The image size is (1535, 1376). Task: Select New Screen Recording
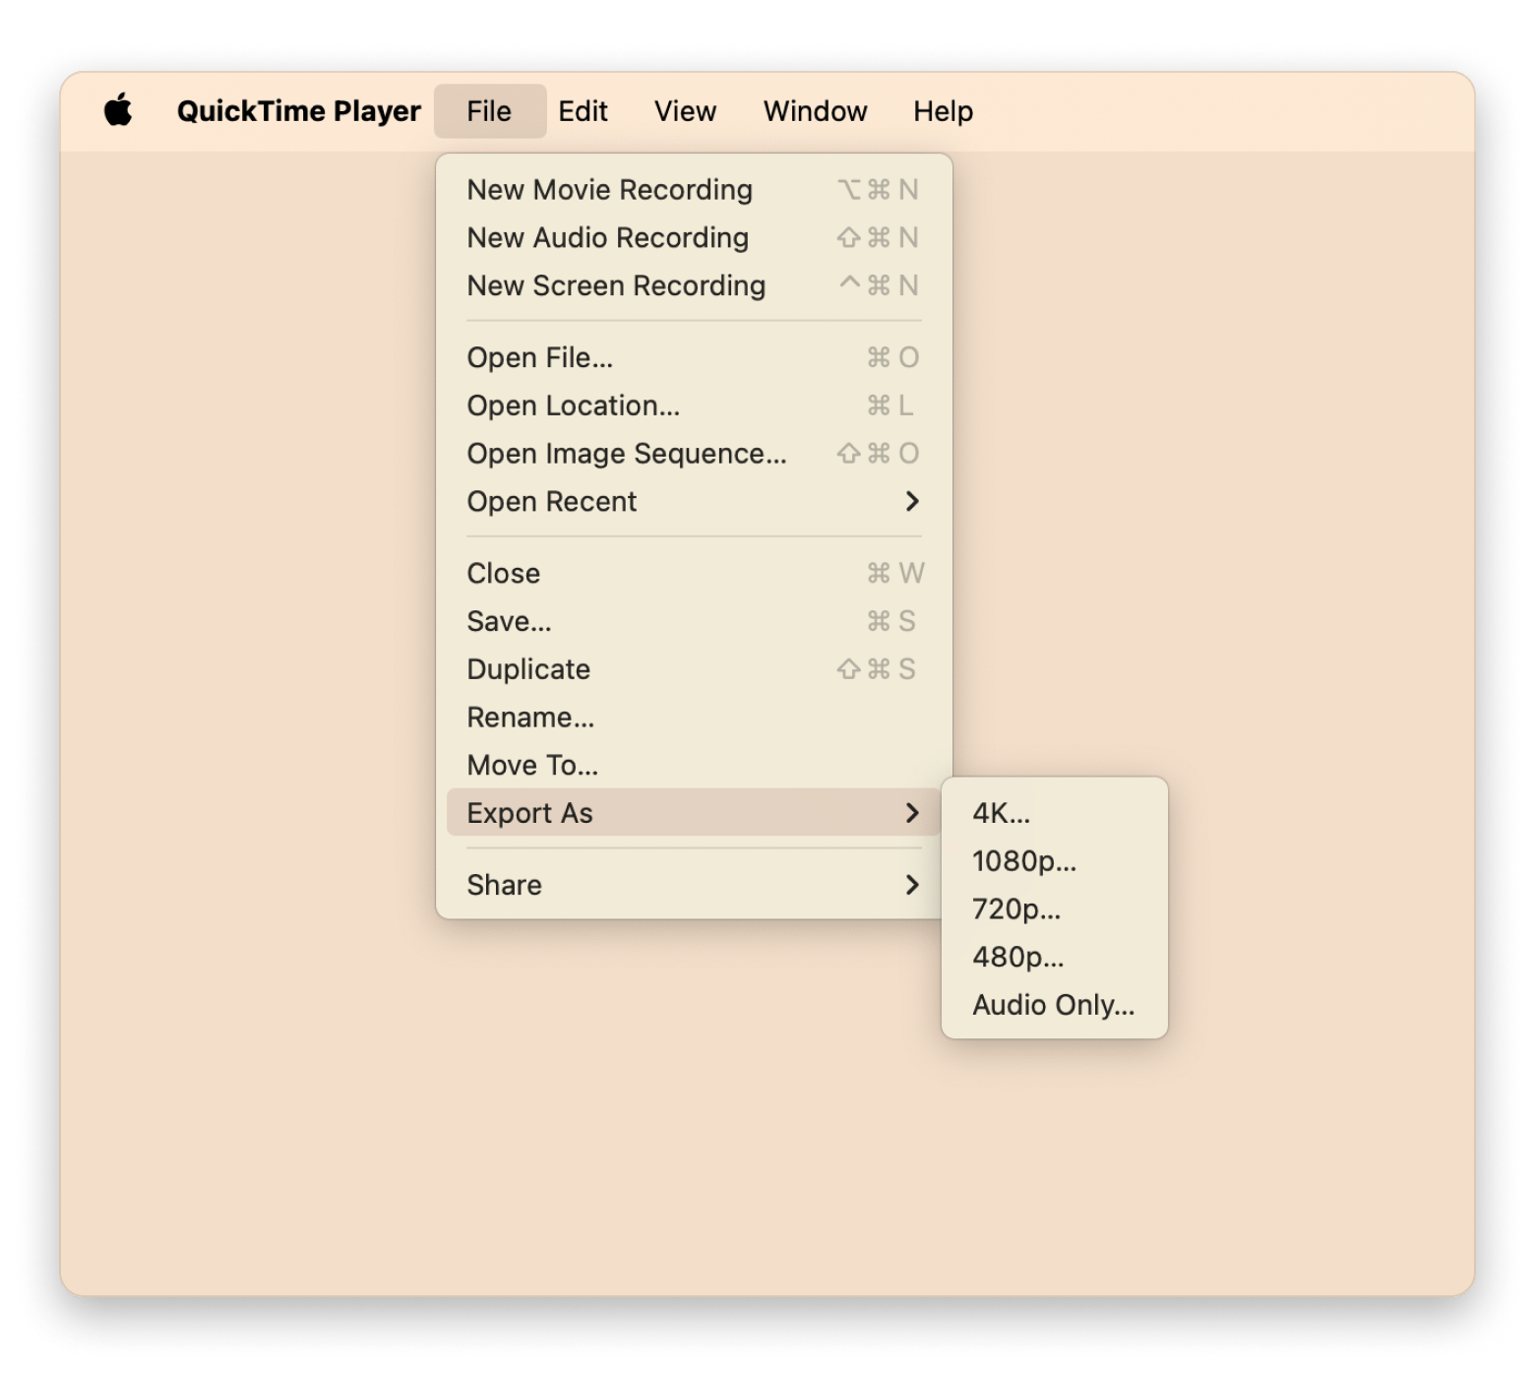[616, 285]
